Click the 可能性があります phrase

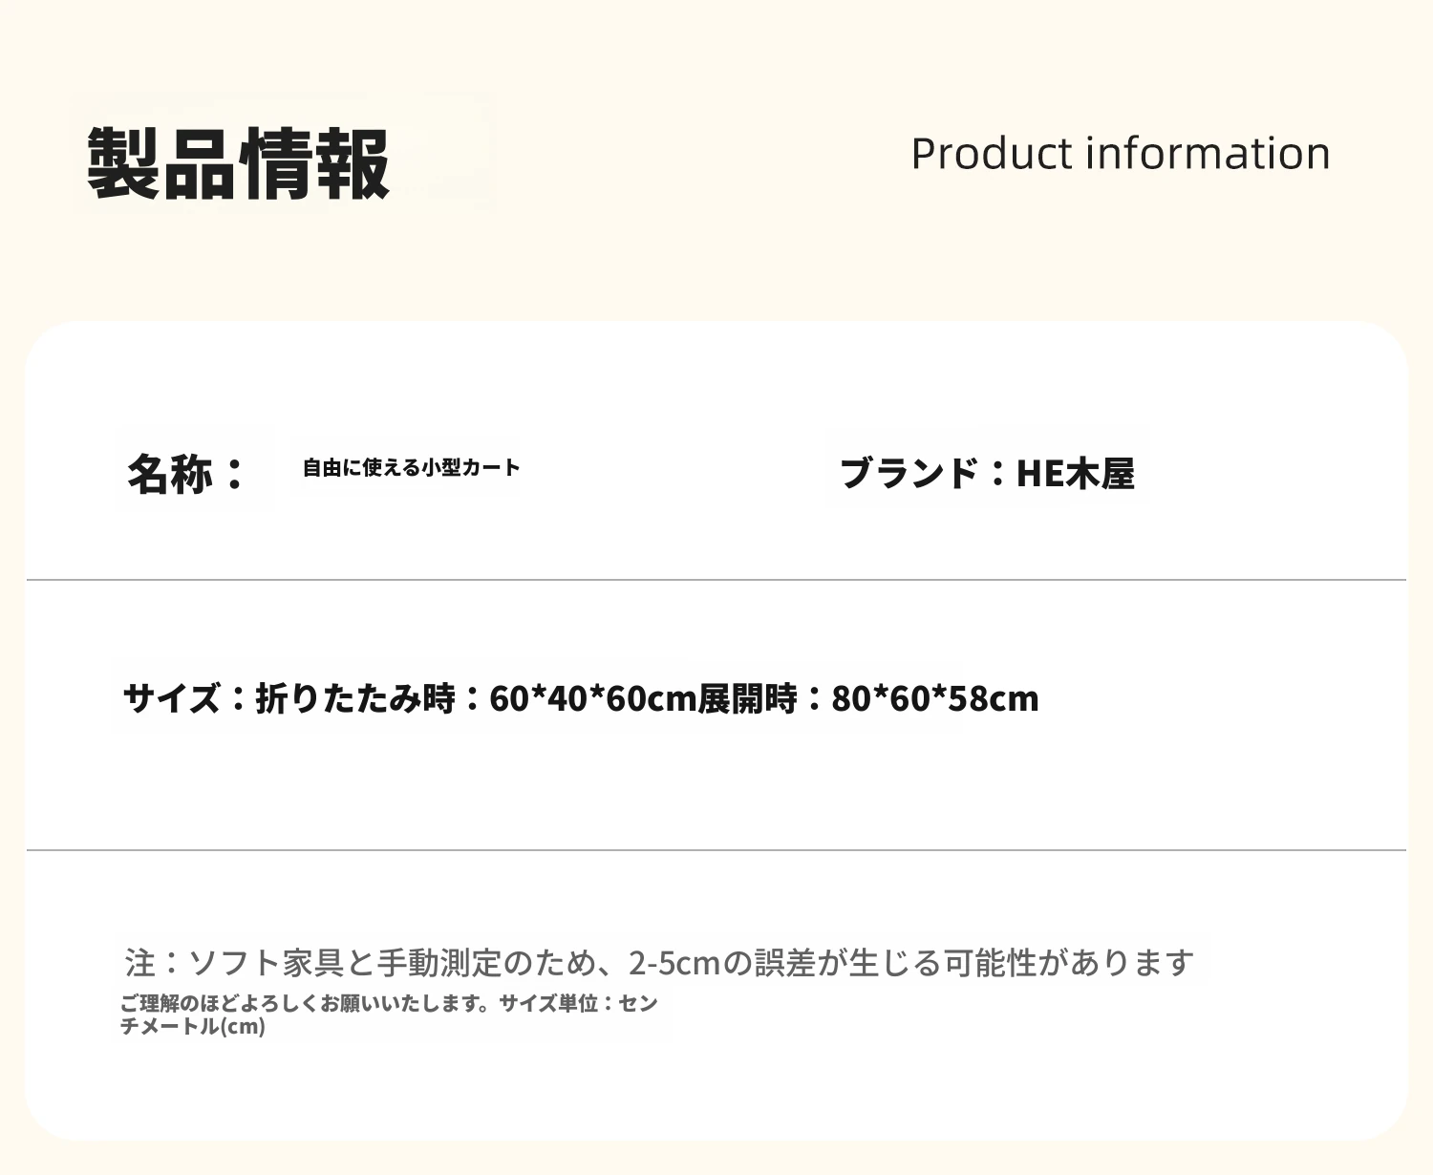[x=1069, y=962]
